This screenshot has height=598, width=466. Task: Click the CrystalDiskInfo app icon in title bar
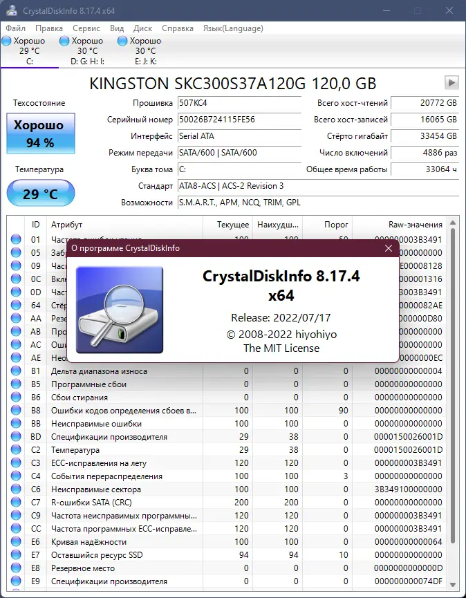(12, 10)
